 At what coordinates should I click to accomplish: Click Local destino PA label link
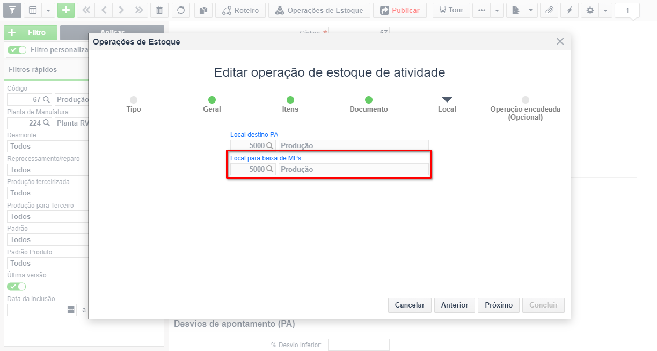(x=254, y=134)
